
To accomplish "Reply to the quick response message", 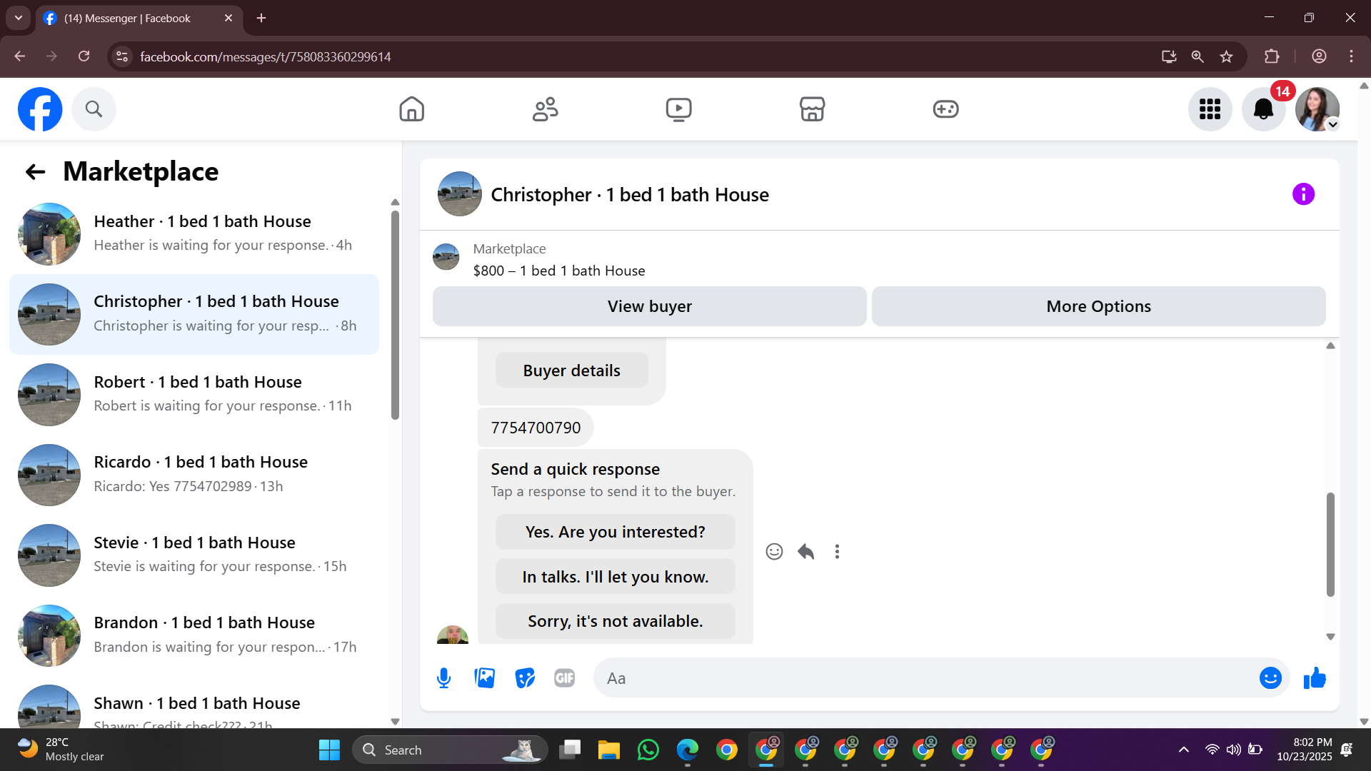I will 806,551.
